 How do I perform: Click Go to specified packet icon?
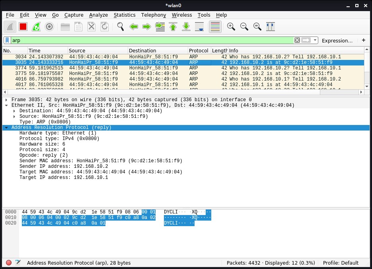(x=160, y=27)
